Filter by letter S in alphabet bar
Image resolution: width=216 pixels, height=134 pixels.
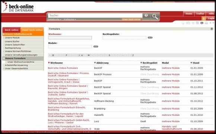109,55
